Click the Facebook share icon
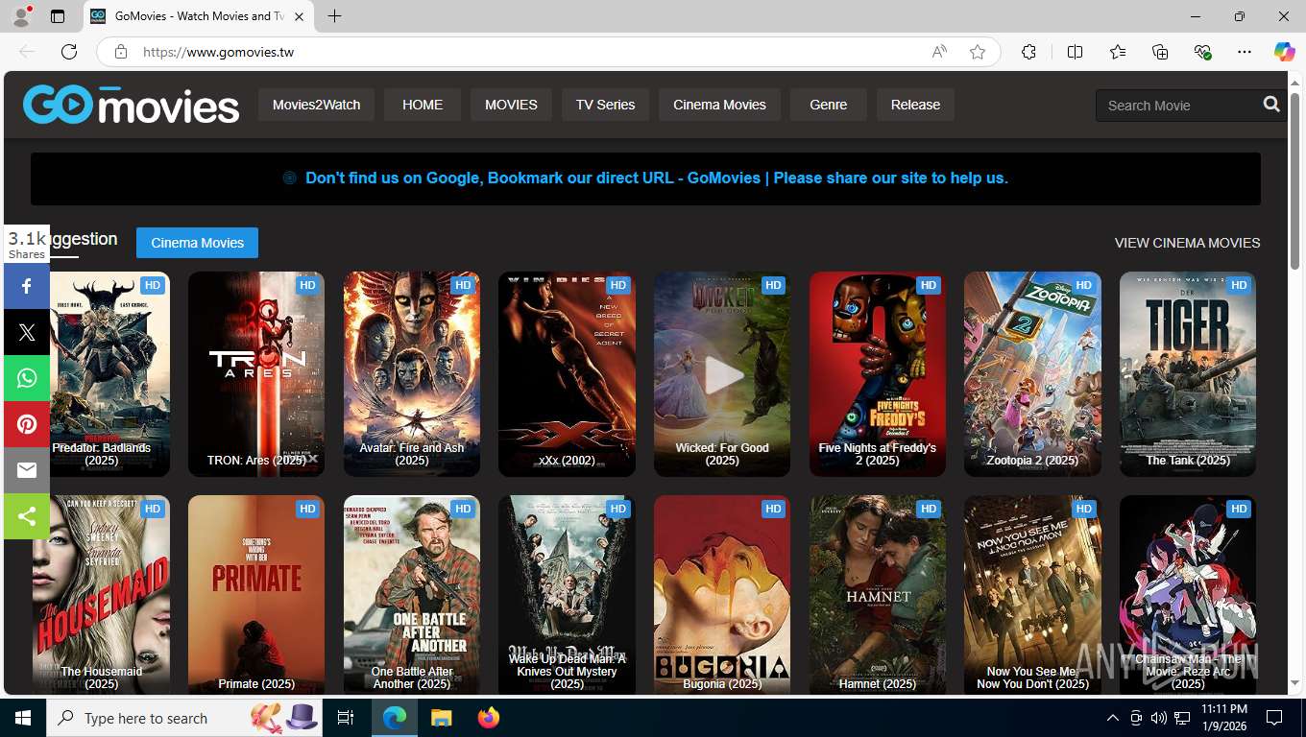Viewport: 1306px width, 737px height. pyautogui.click(x=26, y=286)
